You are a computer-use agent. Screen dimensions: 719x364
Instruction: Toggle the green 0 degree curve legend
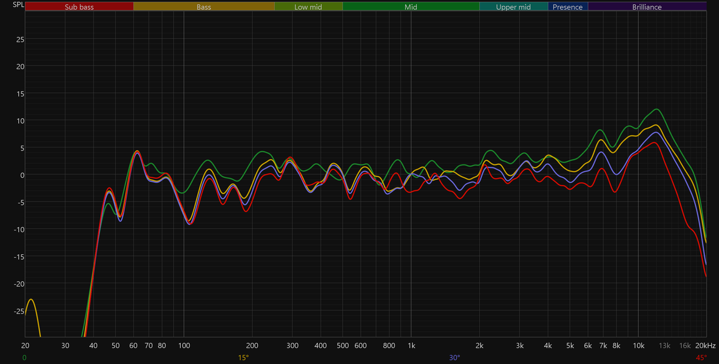click(x=24, y=357)
